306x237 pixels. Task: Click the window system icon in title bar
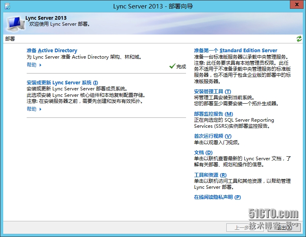pos(7,6)
